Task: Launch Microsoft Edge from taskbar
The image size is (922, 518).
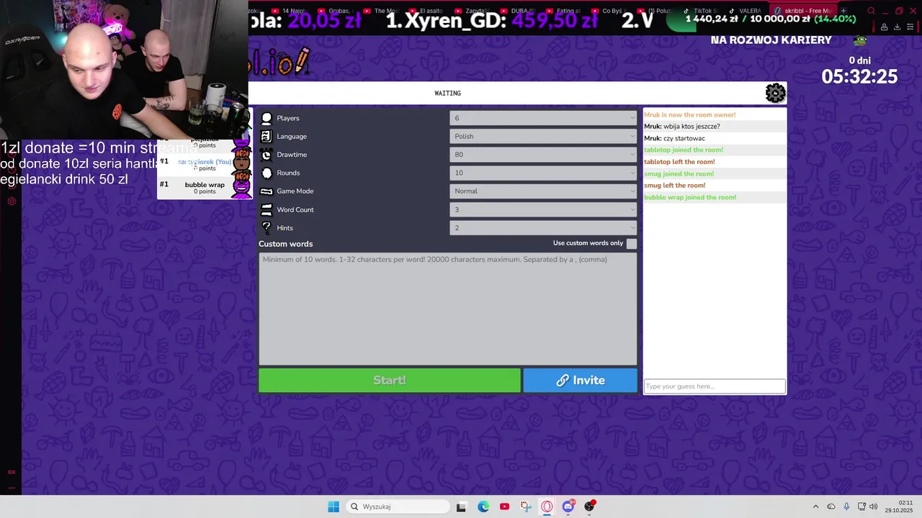Action: (x=483, y=506)
